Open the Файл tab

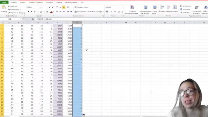(4, 2)
